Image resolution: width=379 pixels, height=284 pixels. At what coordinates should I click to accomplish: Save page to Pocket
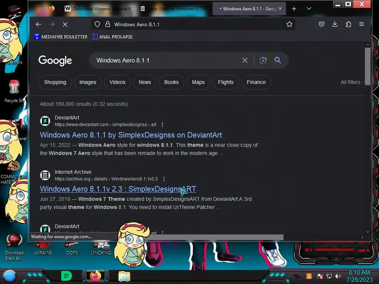click(321, 24)
